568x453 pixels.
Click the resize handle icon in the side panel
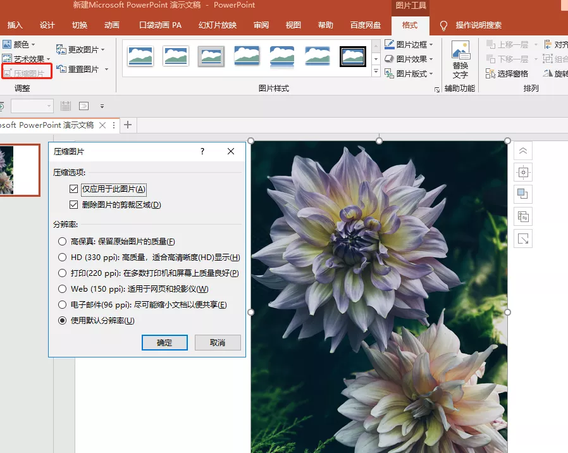click(522, 239)
